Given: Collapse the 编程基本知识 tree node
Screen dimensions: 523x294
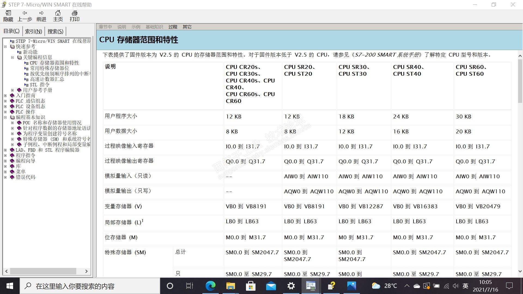Looking at the screenshot, I should [x=5, y=117].
